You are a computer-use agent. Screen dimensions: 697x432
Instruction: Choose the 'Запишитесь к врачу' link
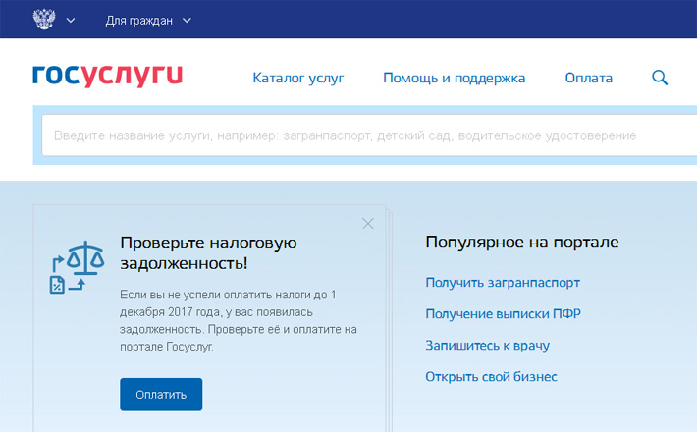tap(487, 346)
